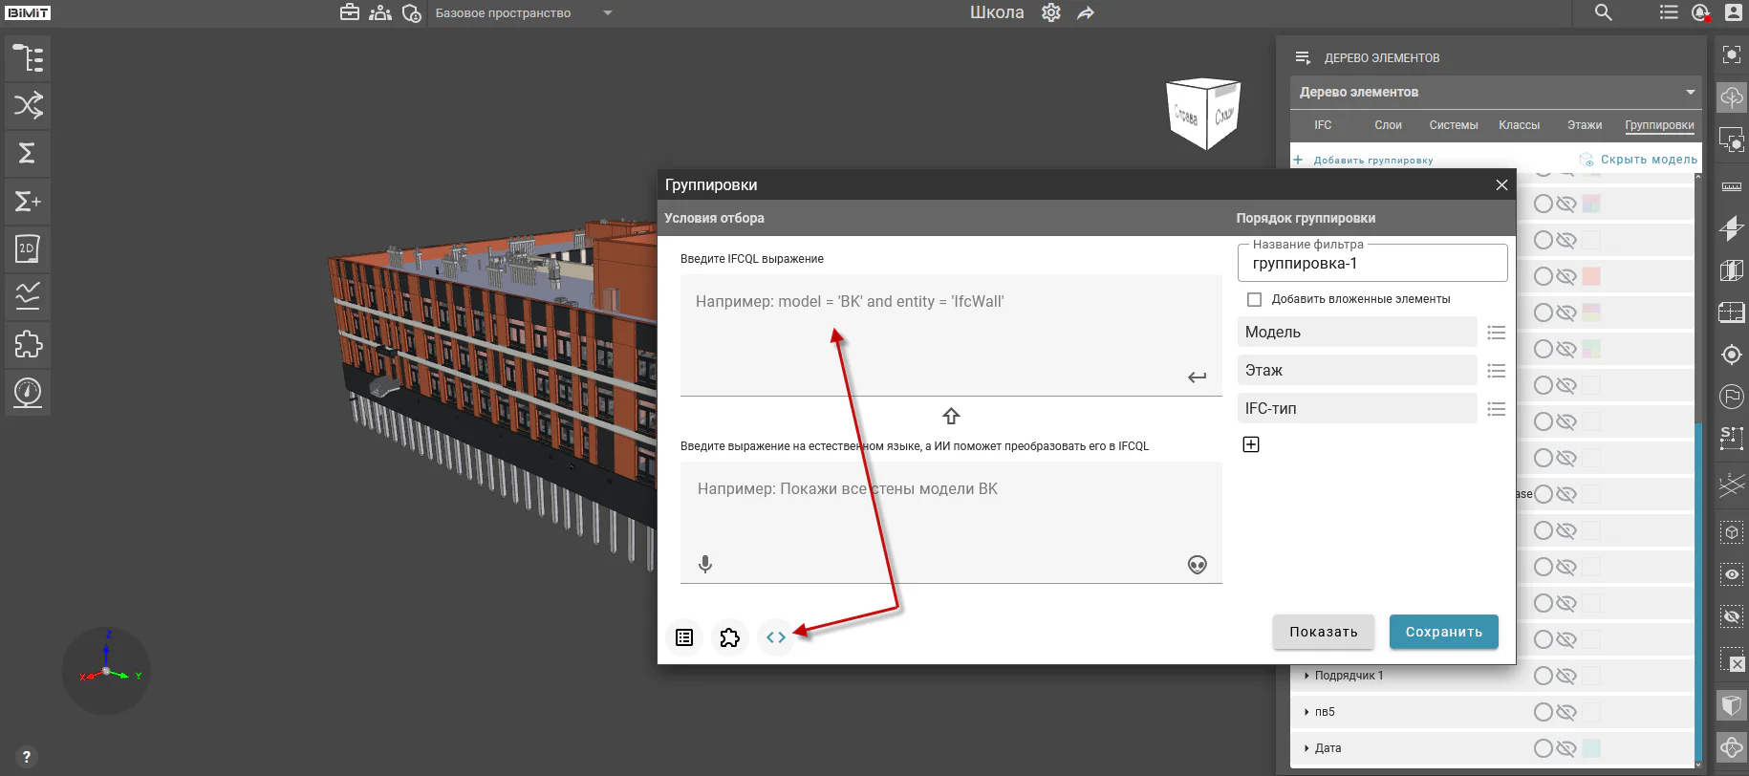Open the sigma plus tool in left sidebar
This screenshot has width=1749, height=776.
28,202
